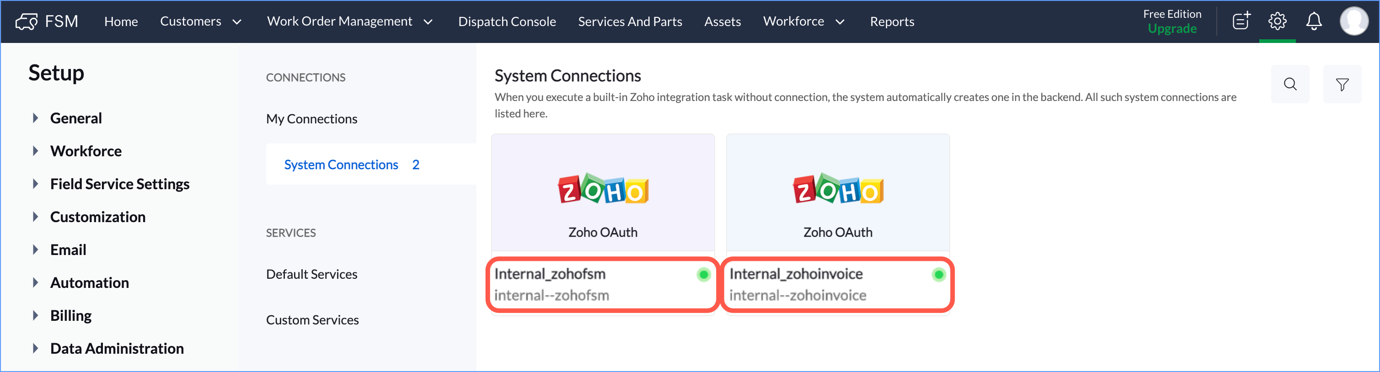Open the Setup gear icon
This screenshot has height=372, width=1380.
(x=1277, y=21)
